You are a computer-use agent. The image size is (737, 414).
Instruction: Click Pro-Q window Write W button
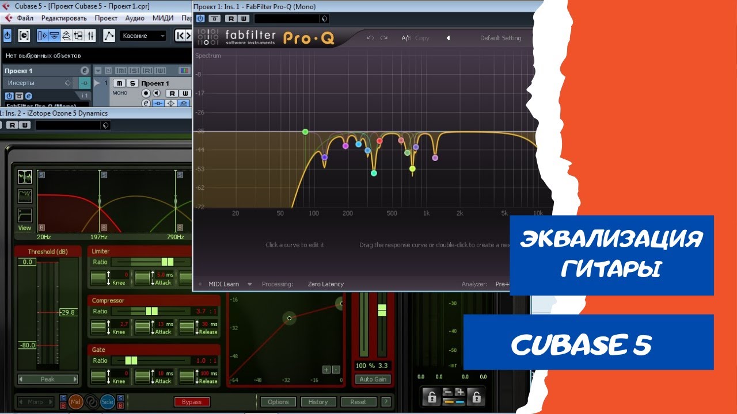[x=242, y=18]
